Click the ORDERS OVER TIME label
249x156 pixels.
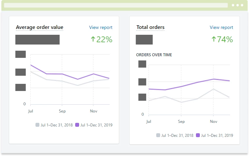154,55
